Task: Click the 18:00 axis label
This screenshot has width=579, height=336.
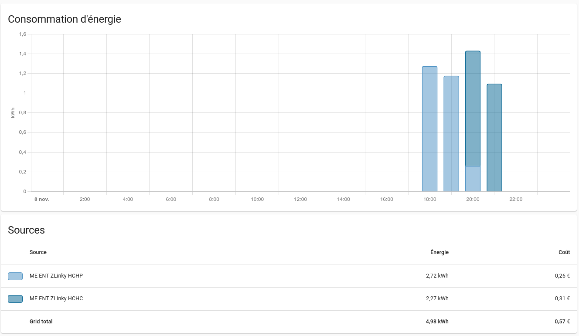Action: point(429,199)
